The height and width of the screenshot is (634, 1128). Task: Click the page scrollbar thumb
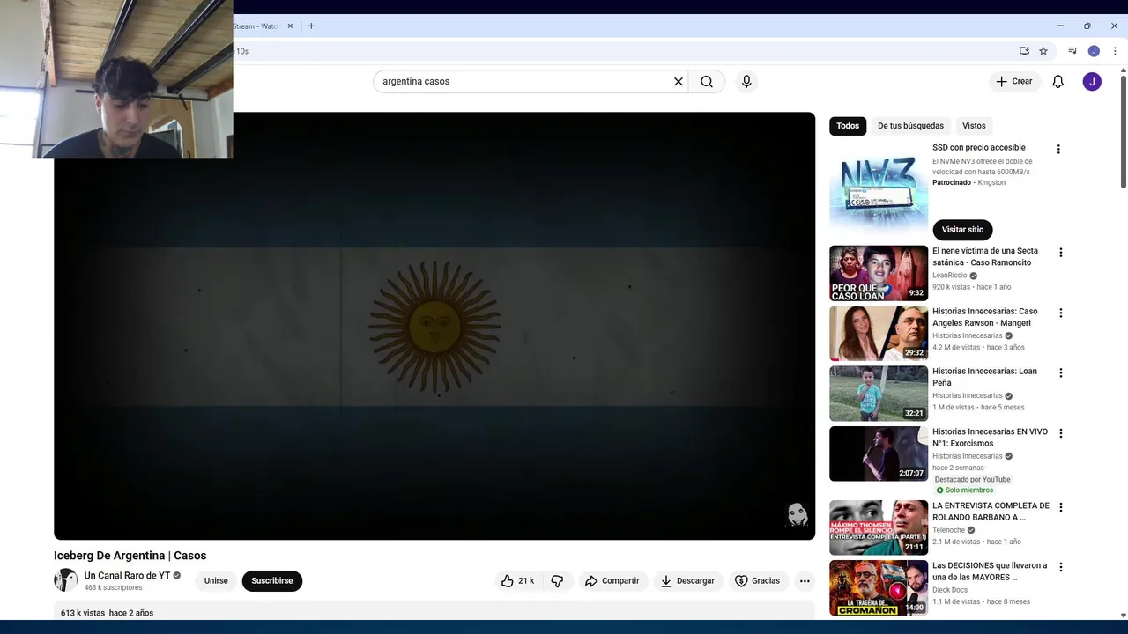[1124, 131]
